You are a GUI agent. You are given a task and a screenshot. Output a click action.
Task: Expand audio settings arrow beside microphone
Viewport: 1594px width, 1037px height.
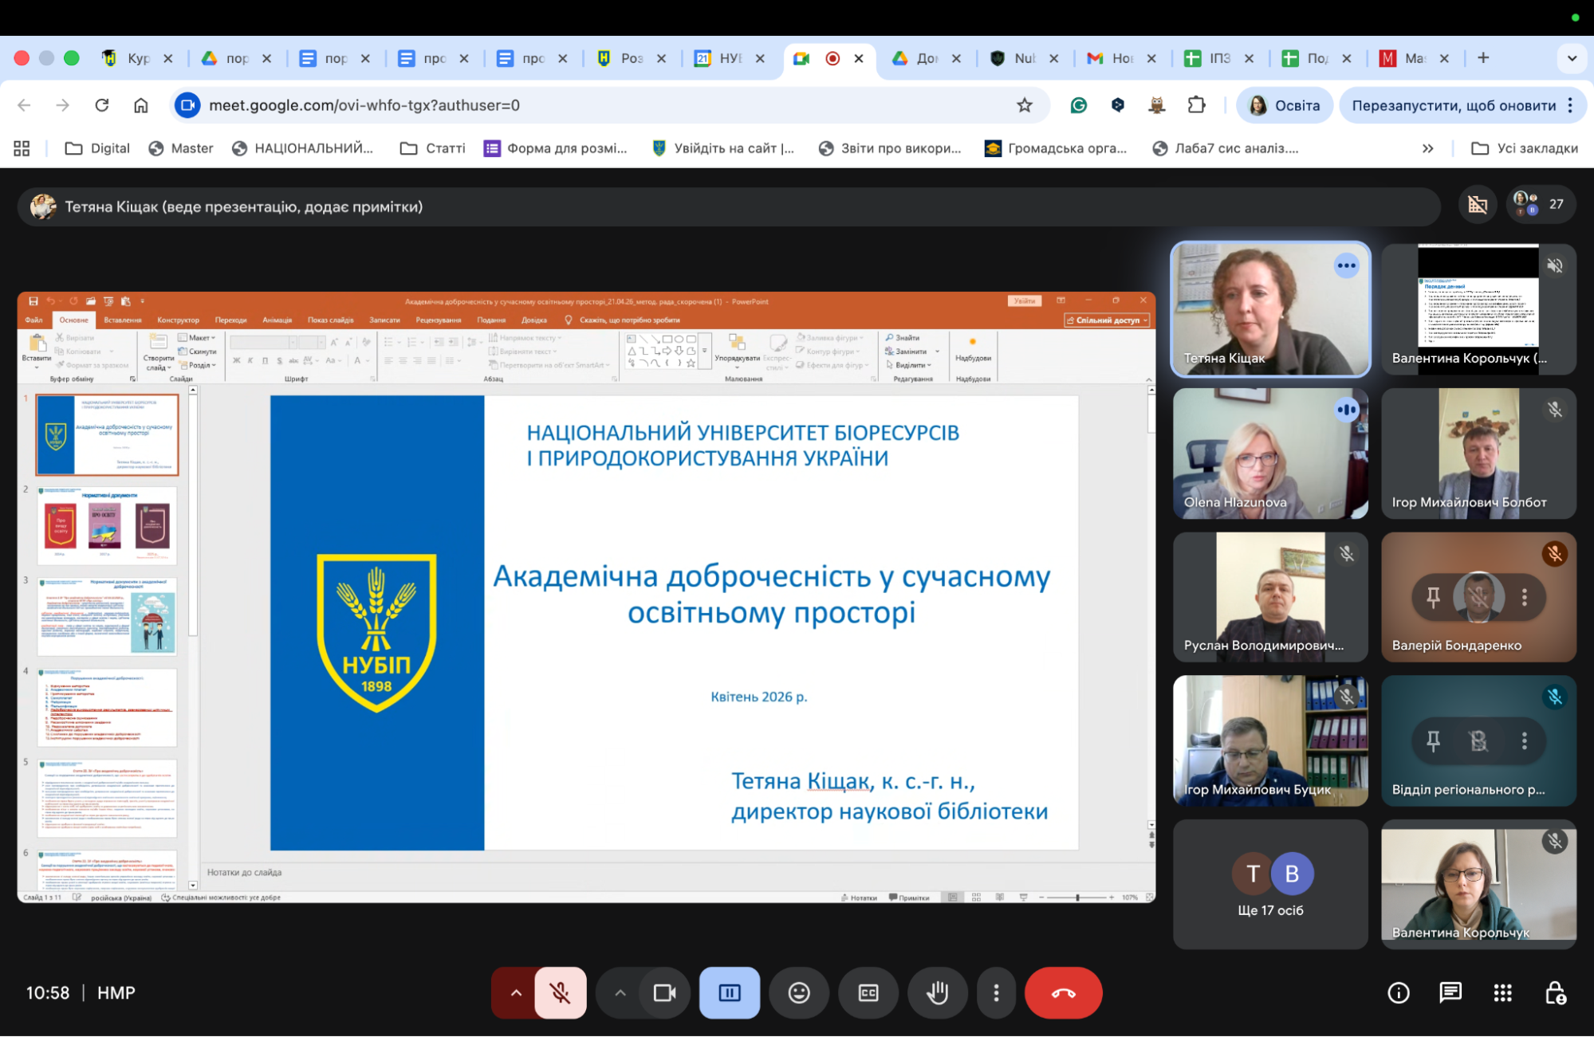click(516, 993)
